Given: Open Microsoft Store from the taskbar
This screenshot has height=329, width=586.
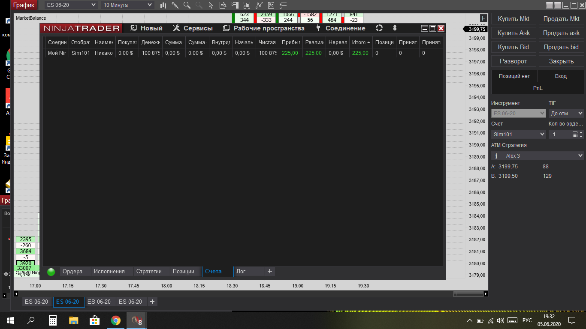Looking at the screenshot, I should click(x=95, y=320).
